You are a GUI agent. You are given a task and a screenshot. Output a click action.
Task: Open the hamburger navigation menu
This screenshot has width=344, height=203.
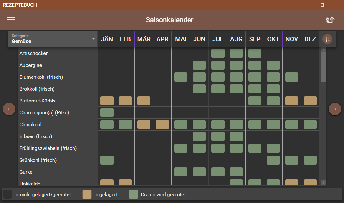coord(11,20)
